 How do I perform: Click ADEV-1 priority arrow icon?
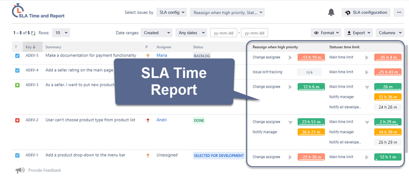(148, 155)
